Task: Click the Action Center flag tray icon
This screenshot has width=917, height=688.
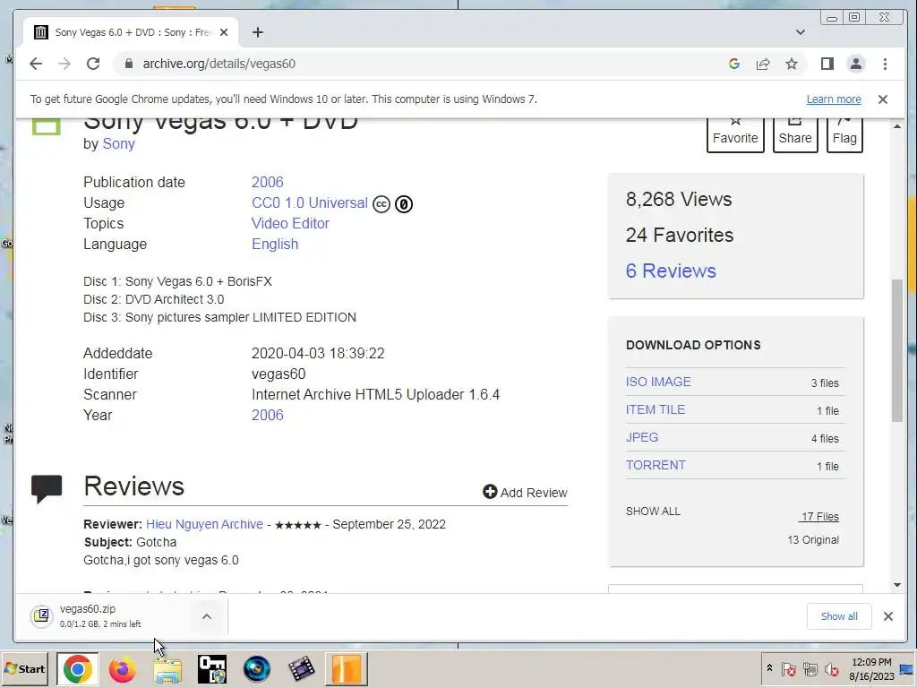Action: click(788, 668)
